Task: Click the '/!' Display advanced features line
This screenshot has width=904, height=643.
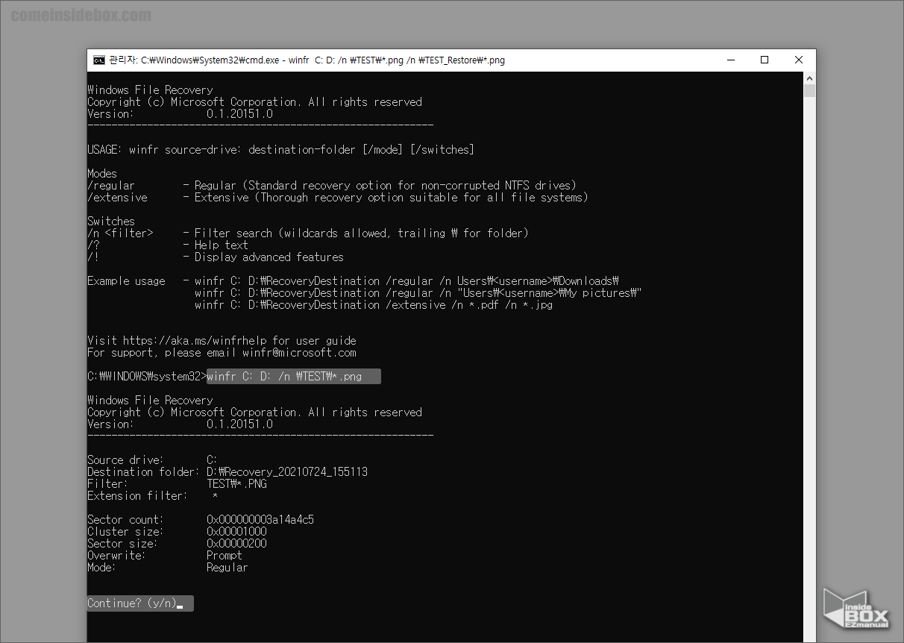Action: [x=216, y=257]
